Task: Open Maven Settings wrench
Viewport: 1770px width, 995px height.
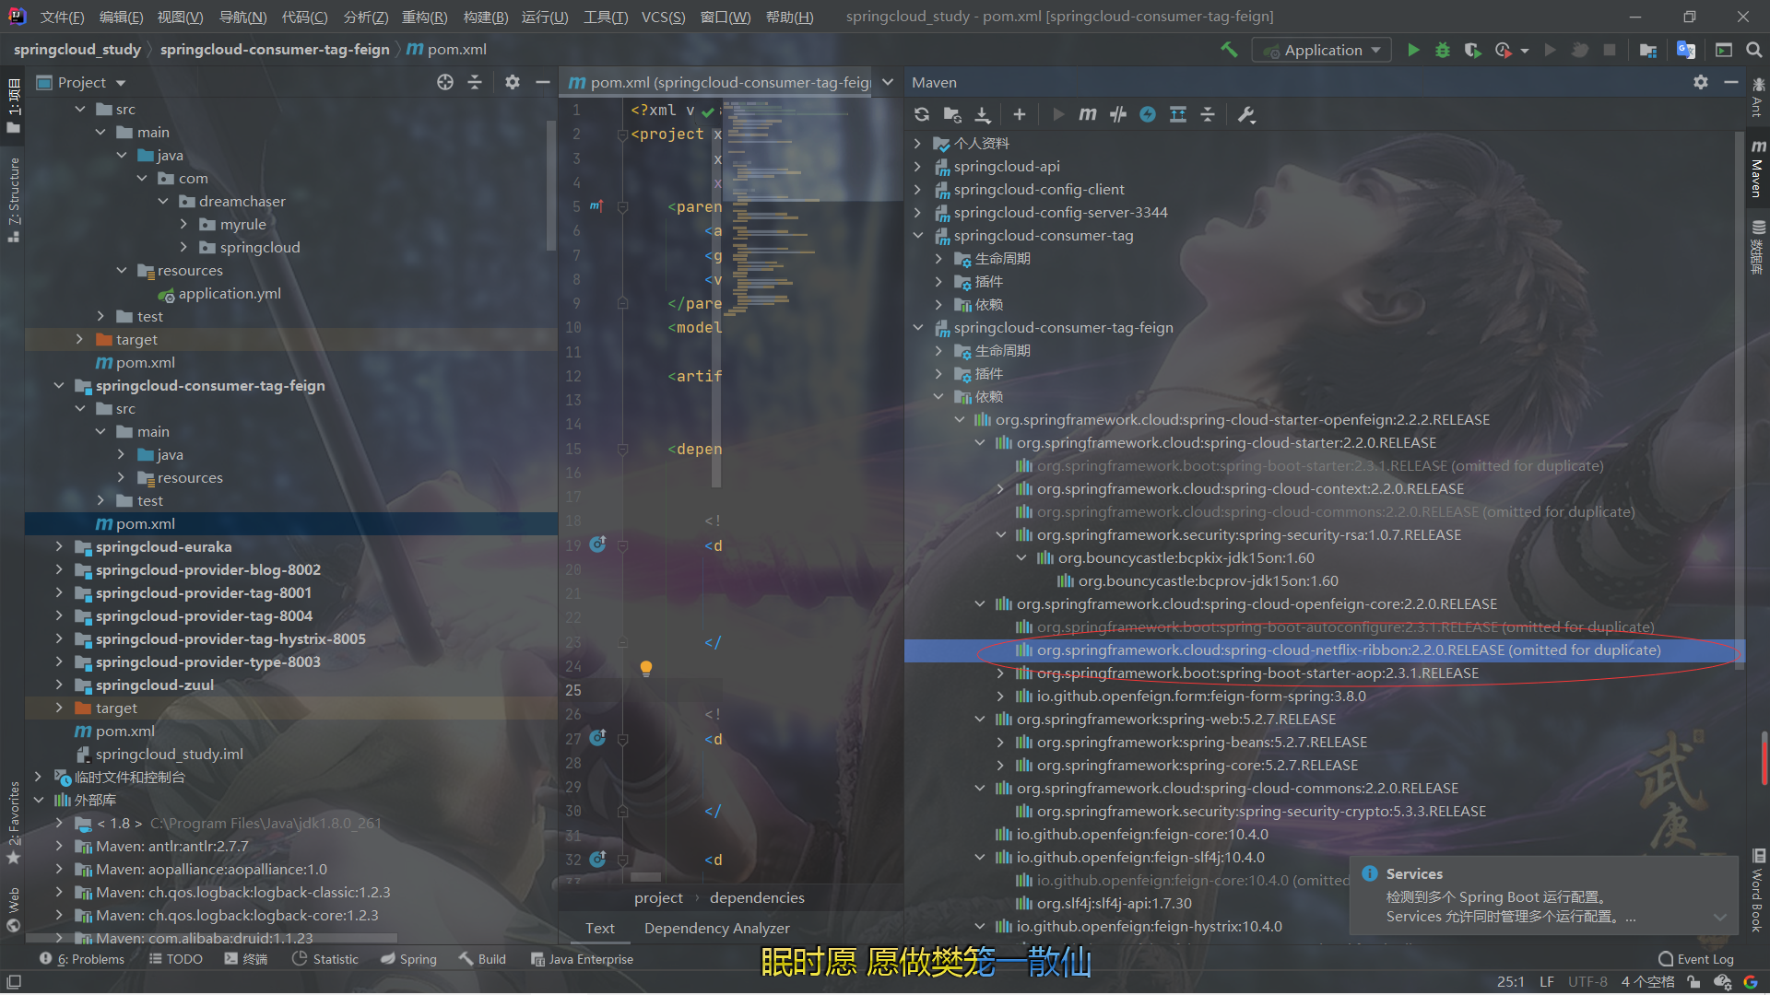Action: click(1246, 114)
